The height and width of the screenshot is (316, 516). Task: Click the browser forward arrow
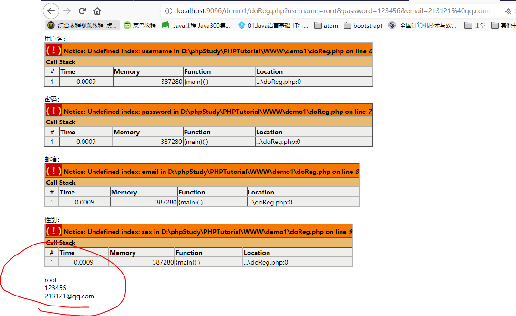click(x=67, y=11)
